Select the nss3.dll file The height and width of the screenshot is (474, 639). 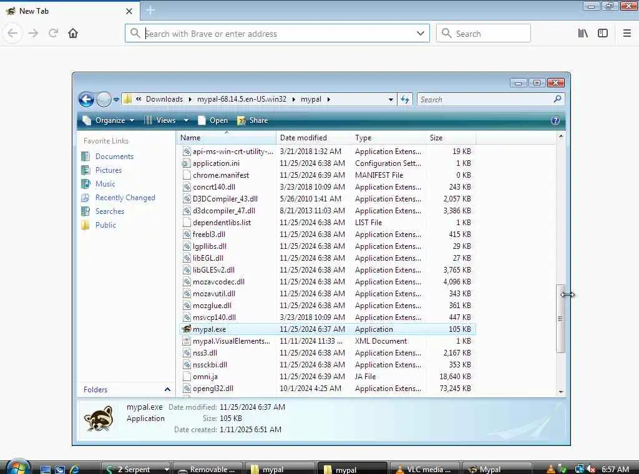tap(327, 353)
